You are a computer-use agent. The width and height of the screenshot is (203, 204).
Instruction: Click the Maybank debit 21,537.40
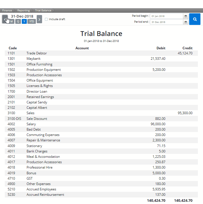click(x=158, y=59)
